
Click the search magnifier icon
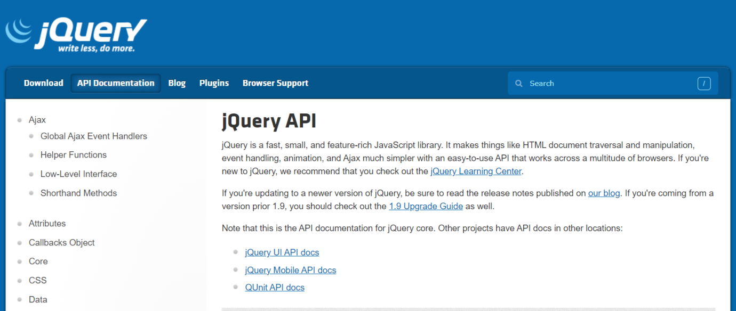[x=518, y=83]
